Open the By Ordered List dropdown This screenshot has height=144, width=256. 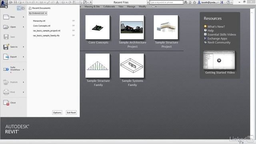pyautogui.click(x=38, y=13)
